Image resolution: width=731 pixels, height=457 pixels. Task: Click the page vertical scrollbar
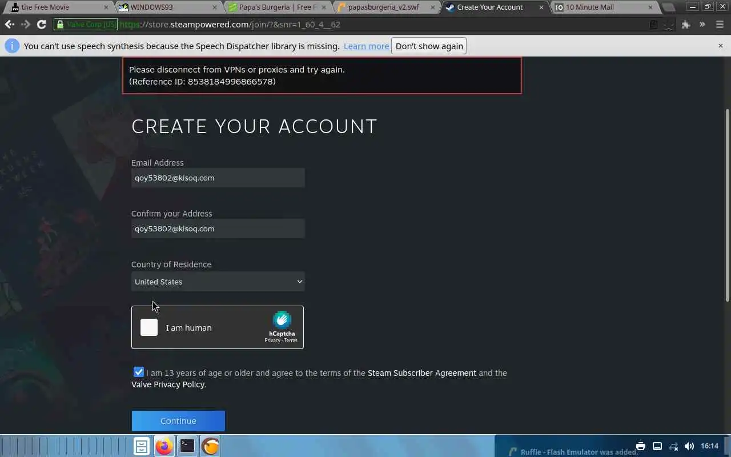(x=727, y=206)
